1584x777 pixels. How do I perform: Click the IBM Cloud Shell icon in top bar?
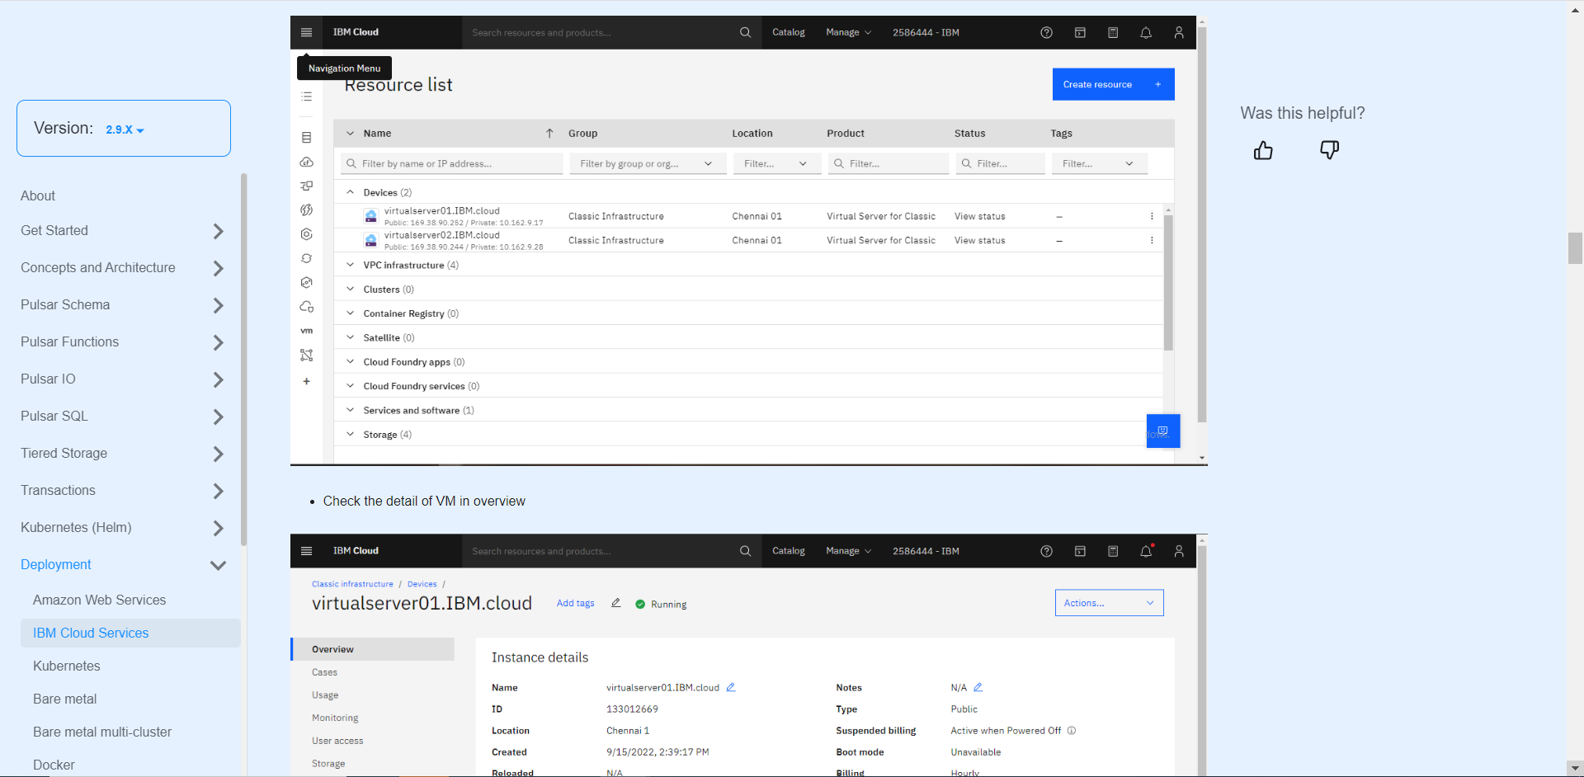[x=1080, y=32]
